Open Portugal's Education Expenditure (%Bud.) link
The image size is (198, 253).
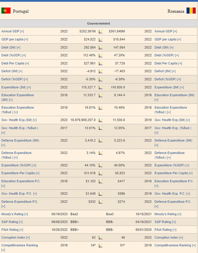[18, 110]
